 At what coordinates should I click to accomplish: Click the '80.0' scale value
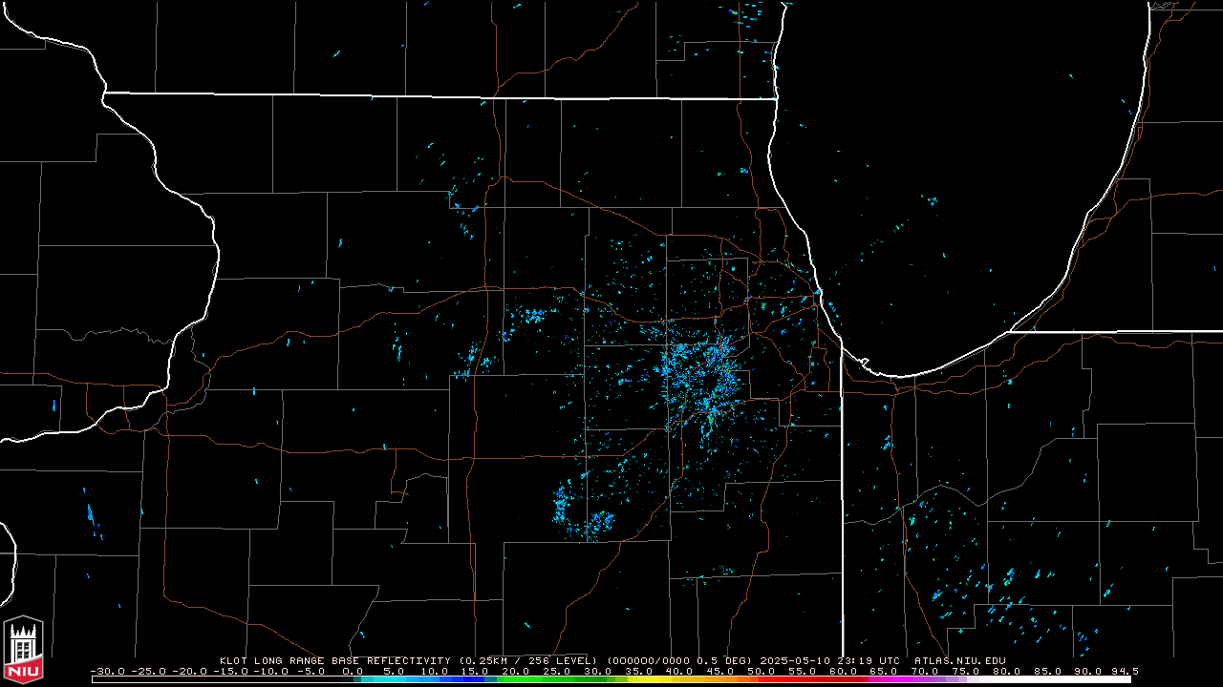point(1008,671)
